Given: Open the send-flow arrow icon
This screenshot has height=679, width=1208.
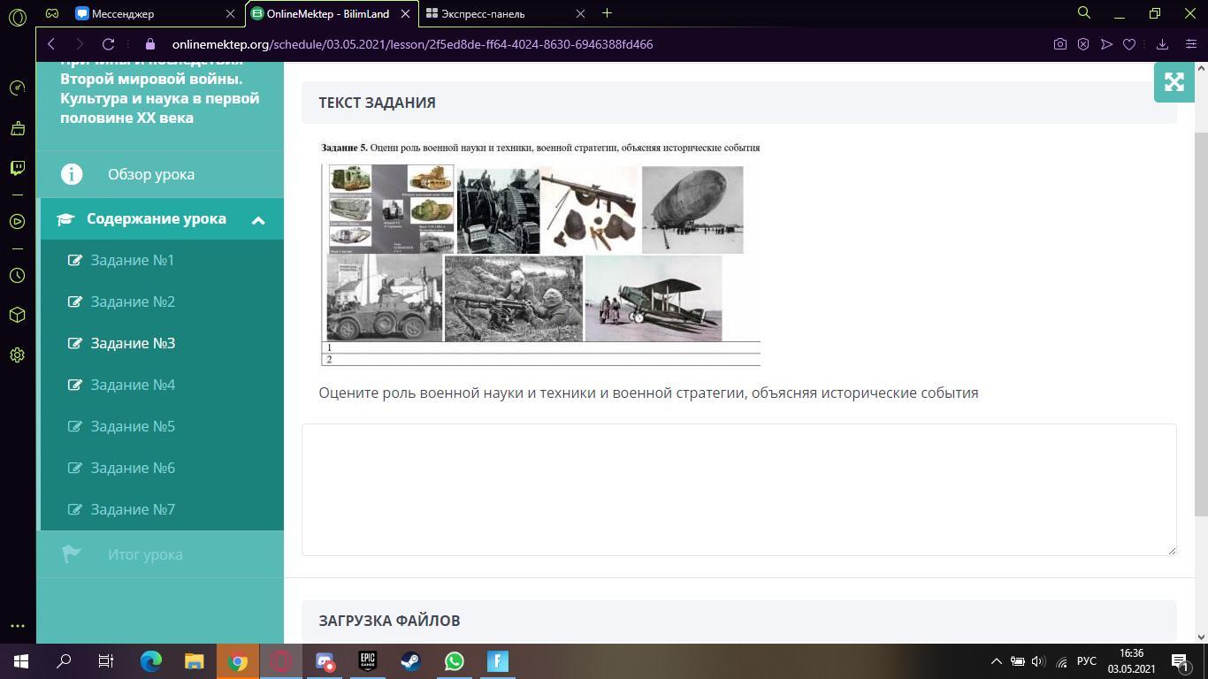Looking at the screenshot, I should pos(1106,44).
